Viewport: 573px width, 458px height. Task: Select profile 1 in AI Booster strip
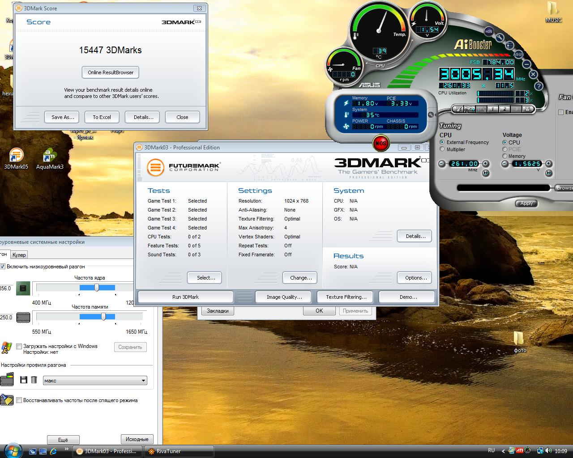tap(492, 109)
